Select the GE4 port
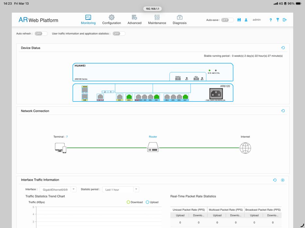This screenshot has width=305, height=228. (167, 97)
